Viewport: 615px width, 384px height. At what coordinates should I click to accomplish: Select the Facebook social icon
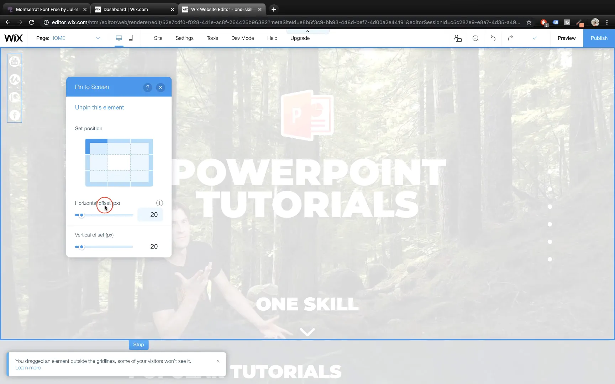(15, 115)
